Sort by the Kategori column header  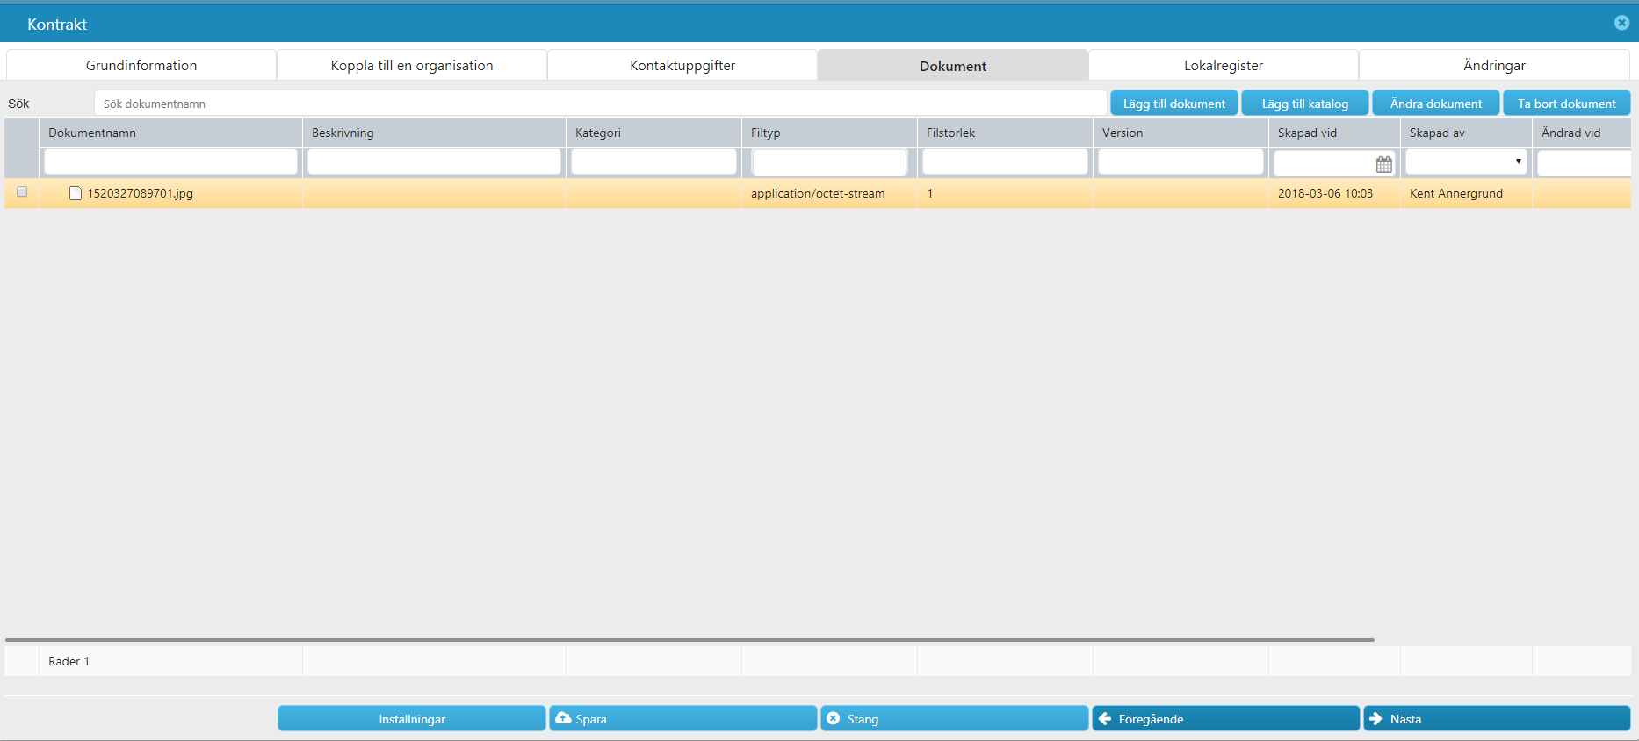click(654, 133)
